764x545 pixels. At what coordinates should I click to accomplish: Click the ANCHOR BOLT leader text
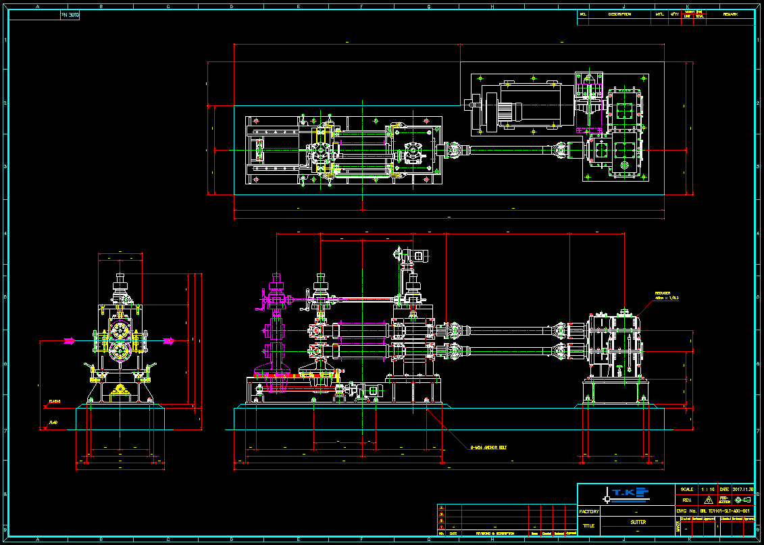488,447
